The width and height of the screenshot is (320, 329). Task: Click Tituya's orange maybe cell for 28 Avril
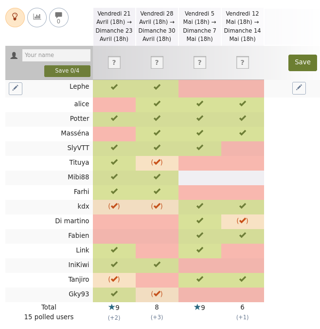[x=157, y=163]
